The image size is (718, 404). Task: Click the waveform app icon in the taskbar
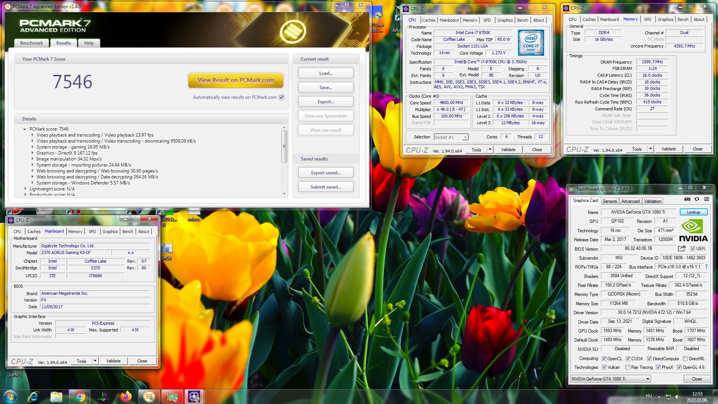coord(102,396)
